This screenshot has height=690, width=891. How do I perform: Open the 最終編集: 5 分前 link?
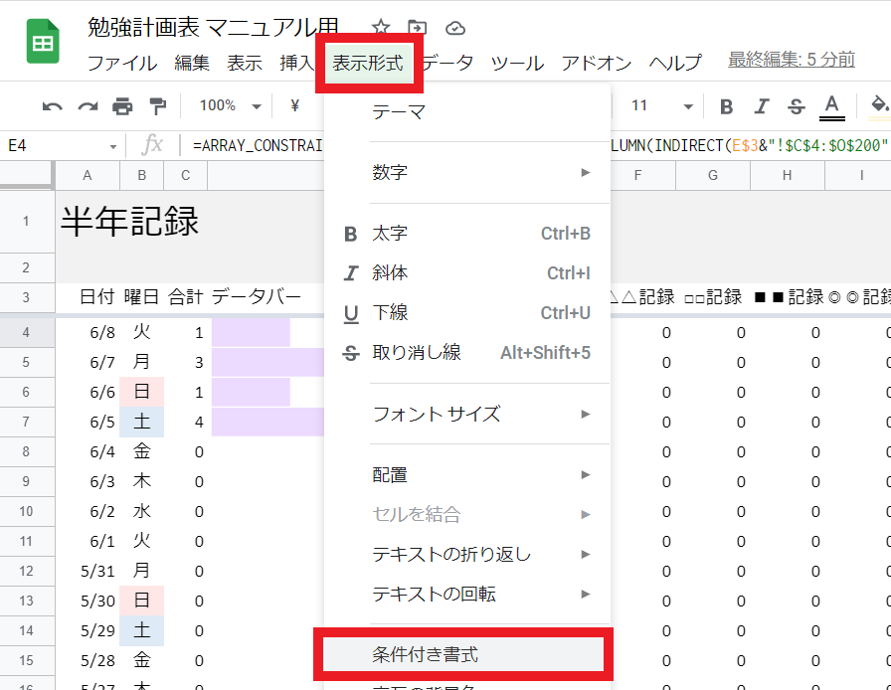tap(791, 60)
